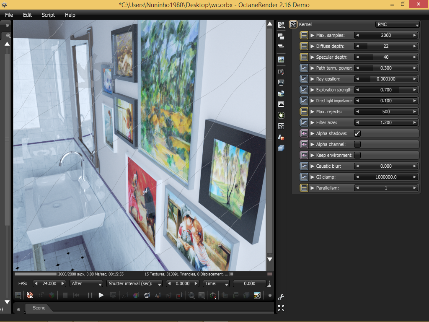Click the Time value field showing 0.000
429x322 pixels.
click(x=250, y=283)
